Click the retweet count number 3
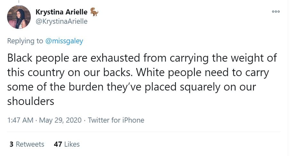The image size is (290, 156). click(12, 144)
